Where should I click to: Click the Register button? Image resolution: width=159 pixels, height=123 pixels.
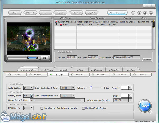click(x=92, y=13)
